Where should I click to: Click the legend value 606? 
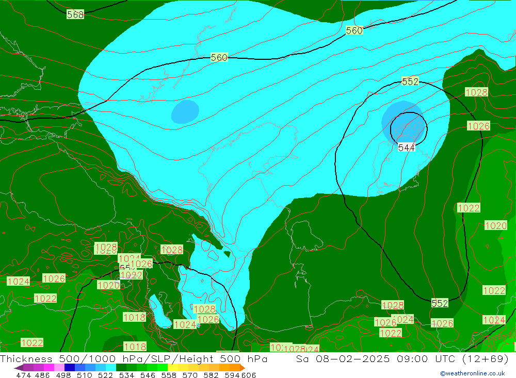pos(249,375)
